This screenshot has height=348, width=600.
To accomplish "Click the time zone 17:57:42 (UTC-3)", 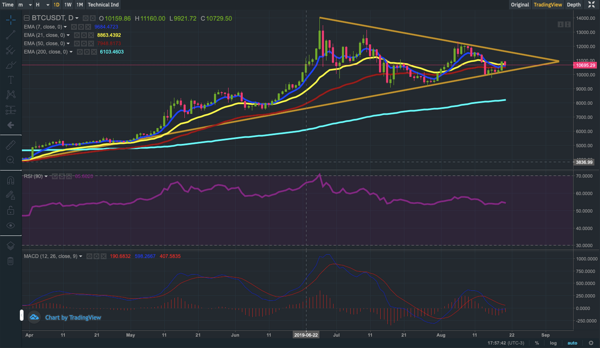I will pyautogui.click(x=505, y=343).
